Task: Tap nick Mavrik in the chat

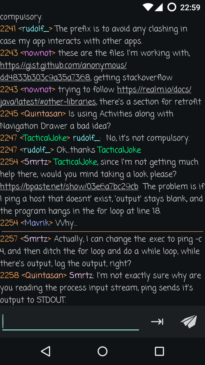Action: click(x=37, y=223)
